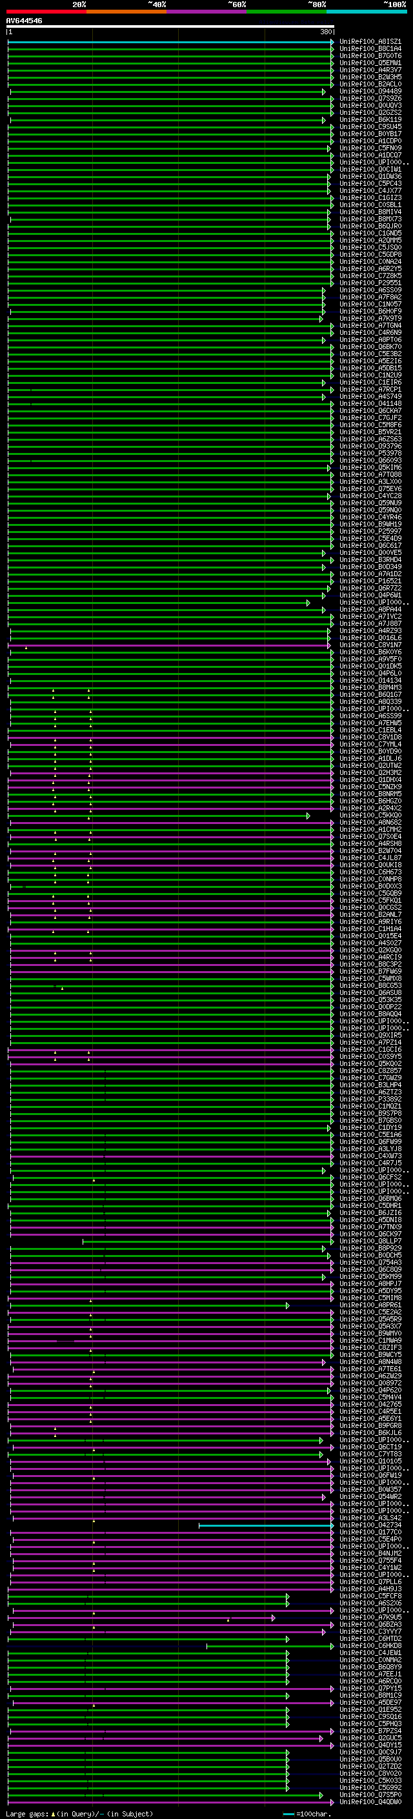
Task: Open hit UniRef100_A6SS09
Action: point(370,290)
